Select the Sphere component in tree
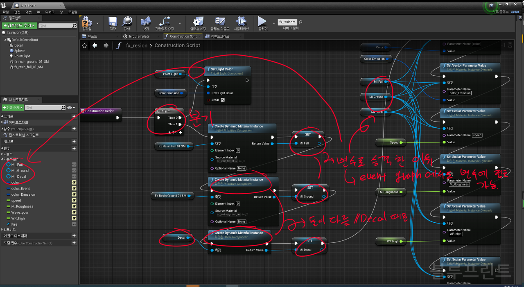The width and height of the screenshot is (524, 287). 19,51
